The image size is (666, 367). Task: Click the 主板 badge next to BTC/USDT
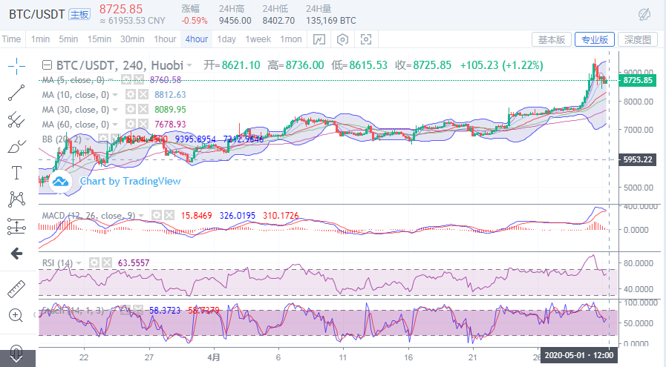80,14
